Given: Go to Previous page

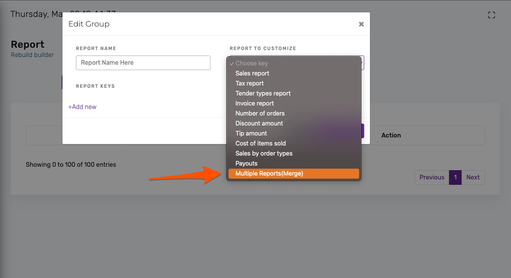Looking at the screenshot, I should 432,177.
